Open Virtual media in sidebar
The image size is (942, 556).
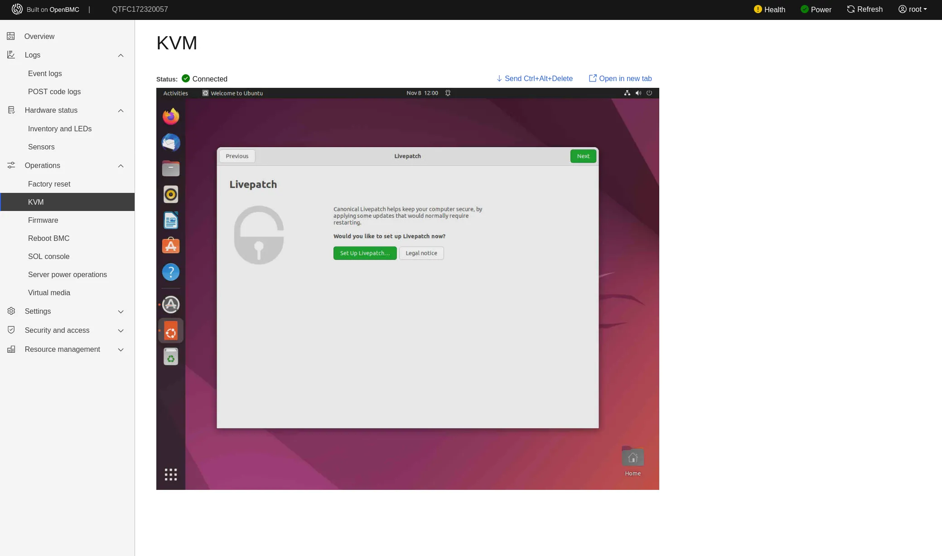tap(49, 292)
